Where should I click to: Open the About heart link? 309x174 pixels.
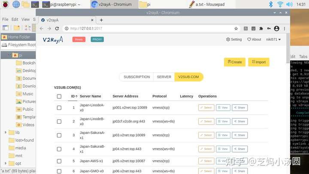[x=254, y=40]
